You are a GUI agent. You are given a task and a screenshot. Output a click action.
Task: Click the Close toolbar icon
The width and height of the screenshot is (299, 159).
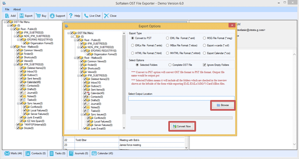106,16
